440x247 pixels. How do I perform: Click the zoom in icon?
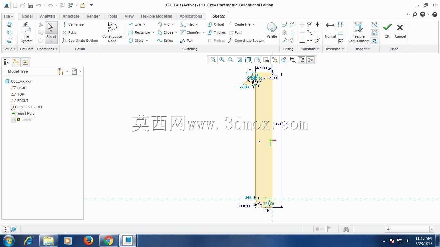[x=222, y=60]
